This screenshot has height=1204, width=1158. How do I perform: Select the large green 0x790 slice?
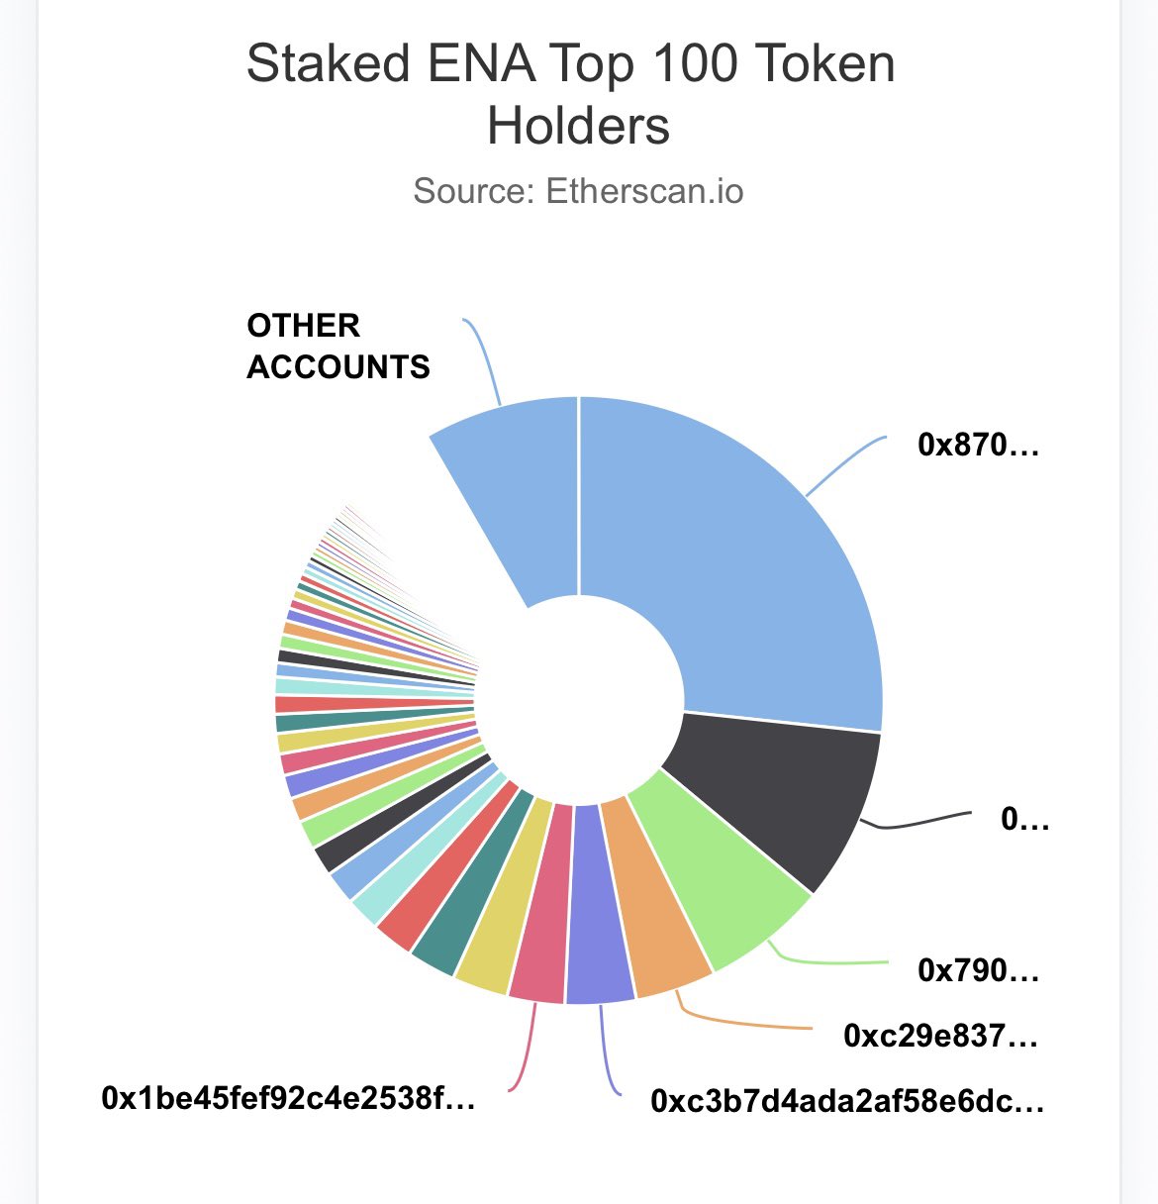click(716, 881)
